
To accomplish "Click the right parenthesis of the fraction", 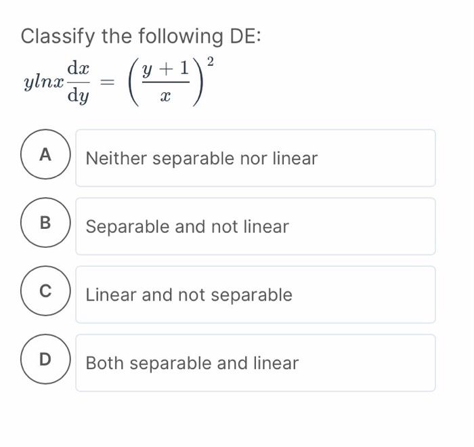I will point(198,82).
